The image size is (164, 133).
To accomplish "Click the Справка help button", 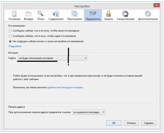I will point(148,123).
